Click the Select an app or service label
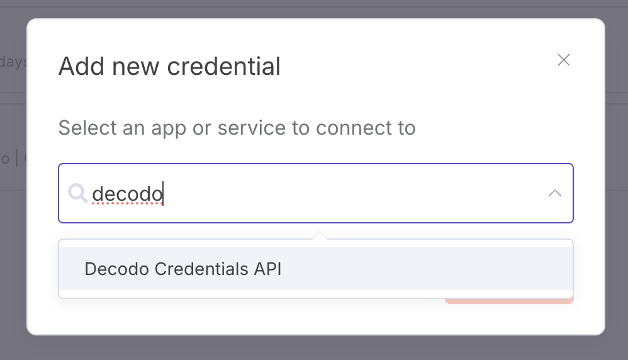The width and height of the screenshot is (628, 360). click(x=237, y=128)
